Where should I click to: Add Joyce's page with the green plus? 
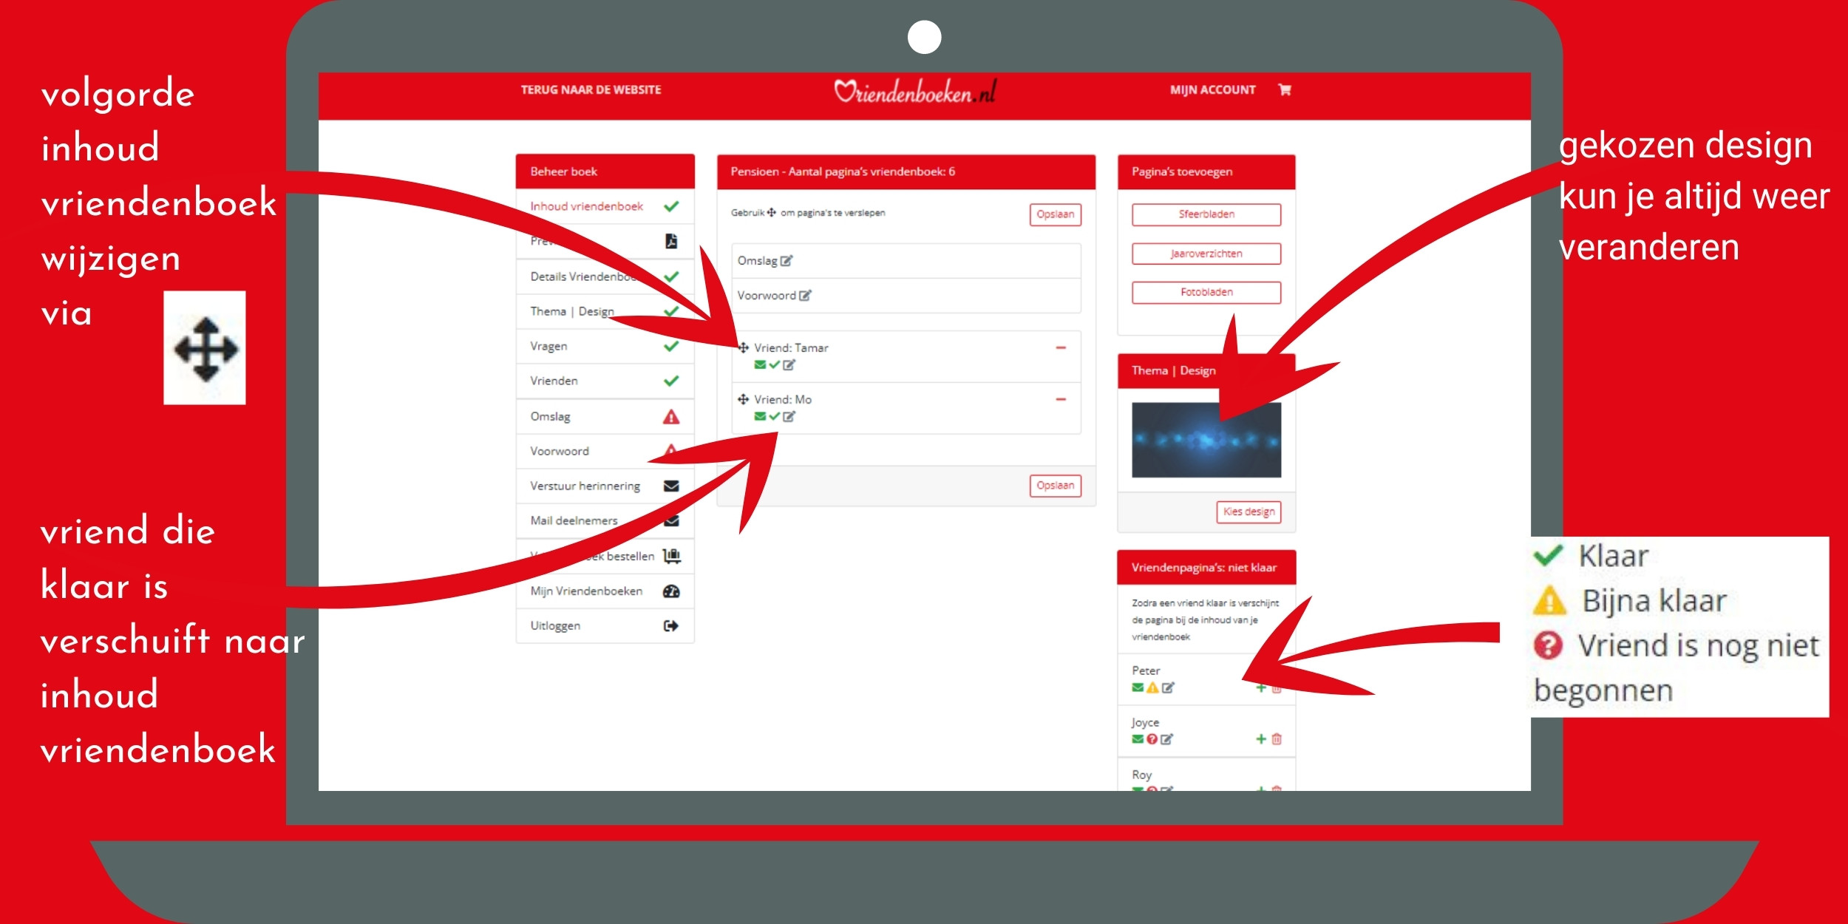click(1261, 739)
